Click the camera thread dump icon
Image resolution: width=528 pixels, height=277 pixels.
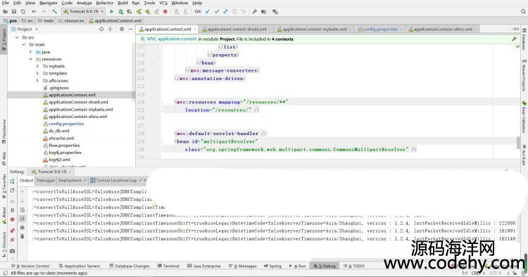click(13, 251)
